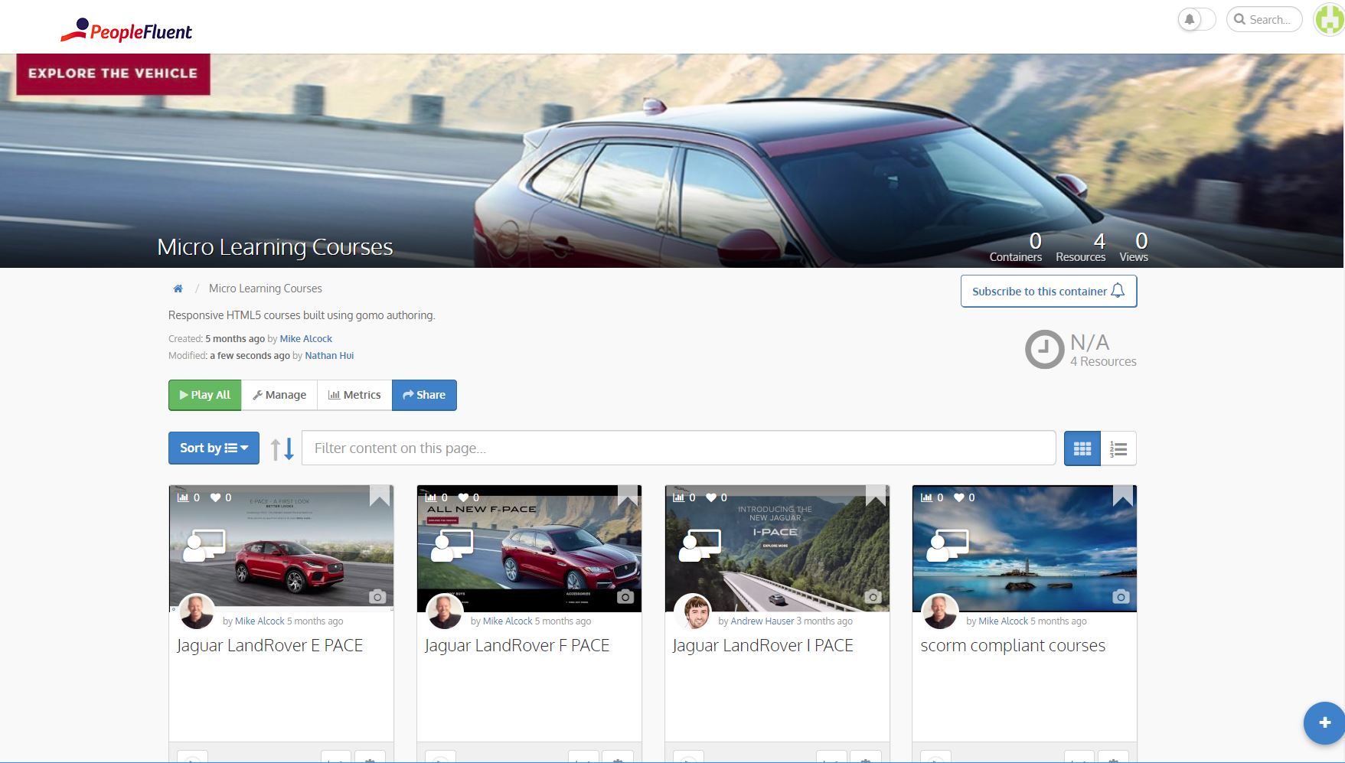The image size is (1345, 763).
Task: Bookmark the Jaguar LandRover I PACE card
Action: [876, 495]
